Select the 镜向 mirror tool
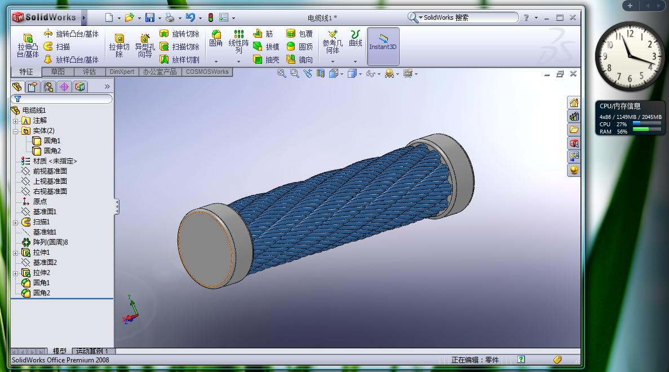 [299, 60]
